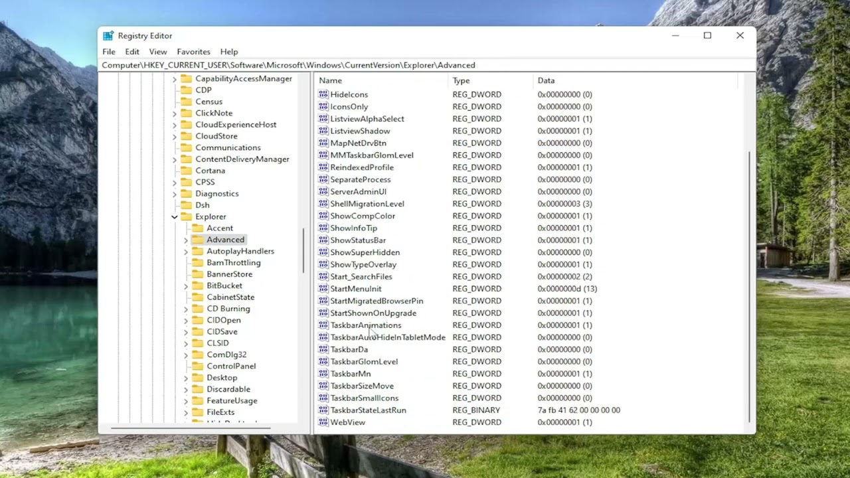The image size is (850, 478).
Task: Click the folder icon of Cortana key
Action: [x=186, y=171]
